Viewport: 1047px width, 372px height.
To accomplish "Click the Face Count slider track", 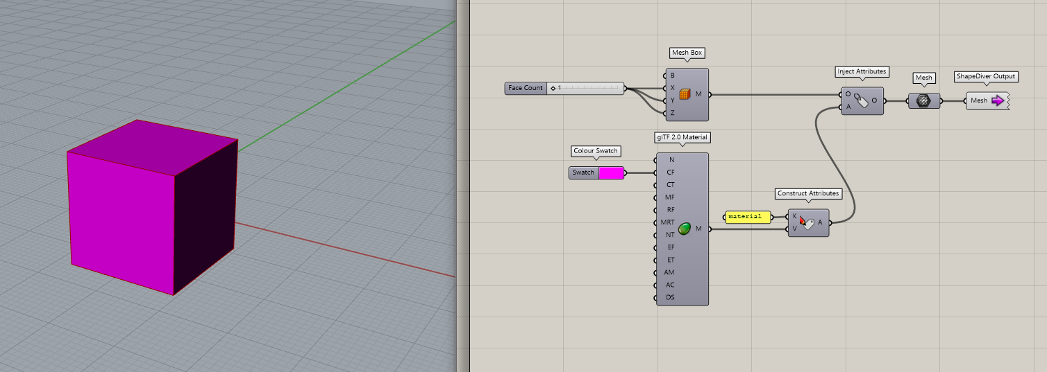I will (x=590, y=88).
